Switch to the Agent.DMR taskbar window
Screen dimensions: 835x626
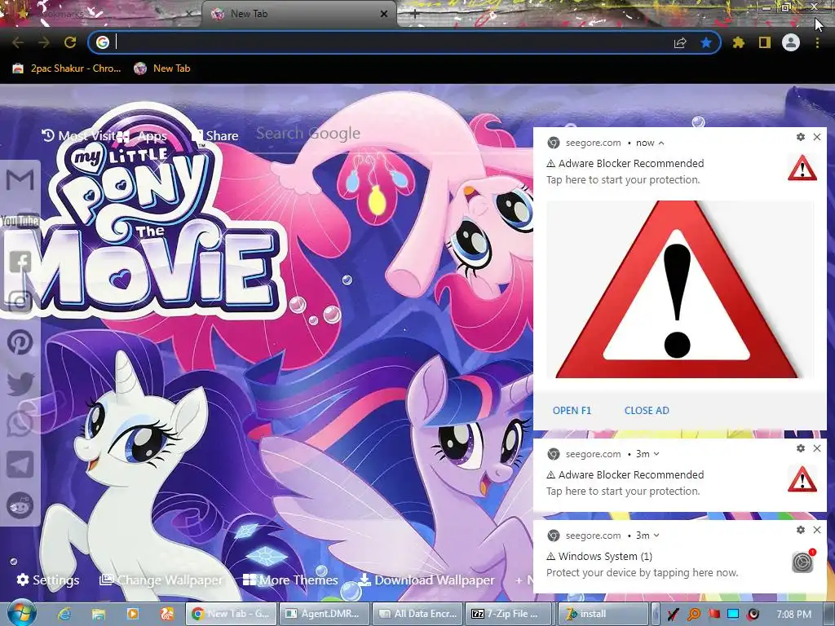point(324,614)
